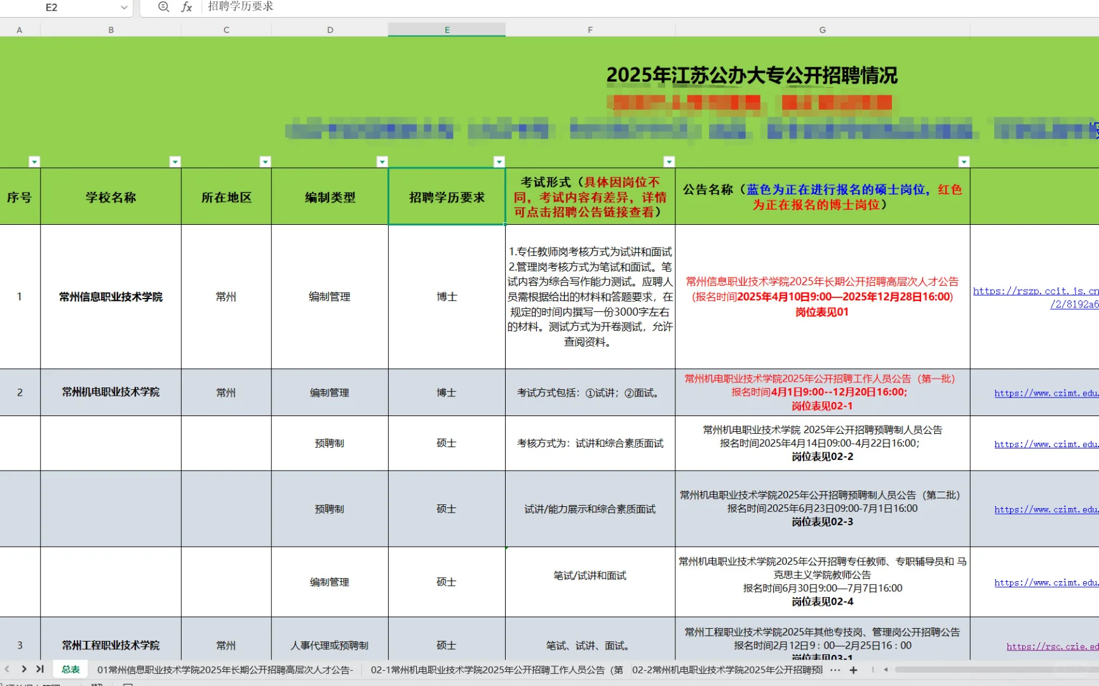Click the zoom magnifier icon in formula bar

[163, 7]
